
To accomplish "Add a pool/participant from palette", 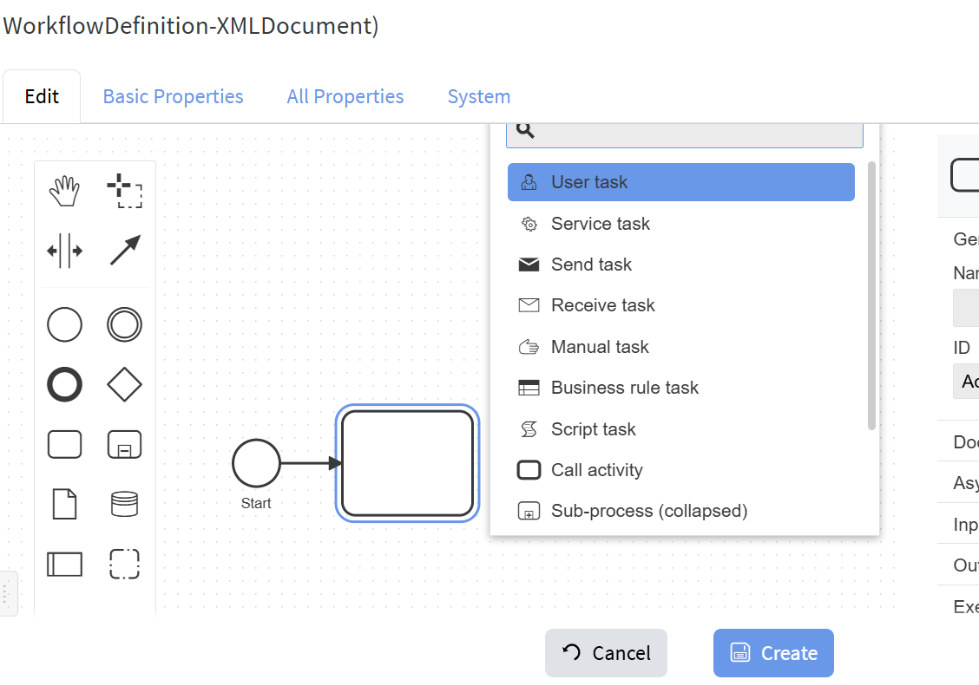I will 64,564.
